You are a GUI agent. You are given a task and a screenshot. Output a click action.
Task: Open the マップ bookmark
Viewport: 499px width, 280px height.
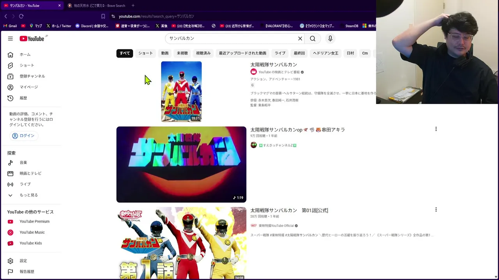(x=35, y=26)
